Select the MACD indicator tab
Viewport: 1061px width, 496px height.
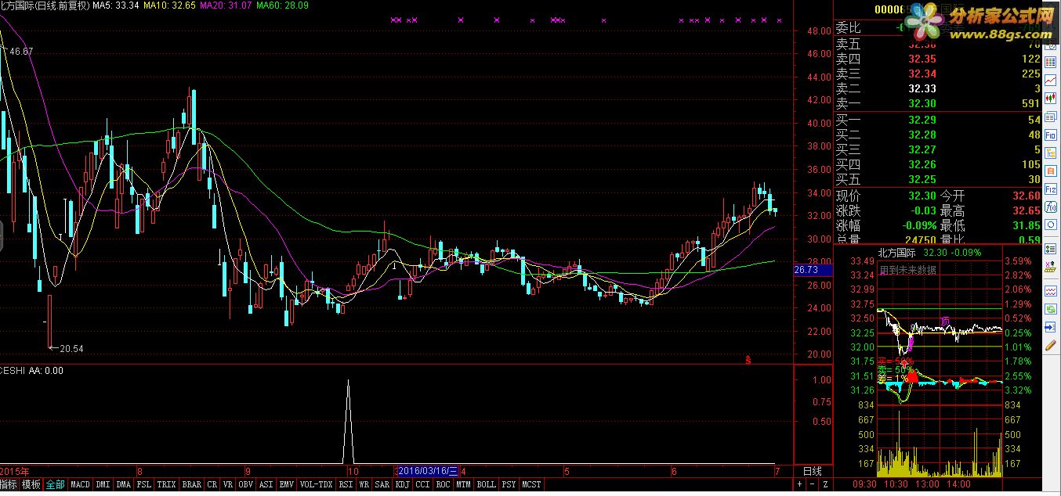(80, 484)
